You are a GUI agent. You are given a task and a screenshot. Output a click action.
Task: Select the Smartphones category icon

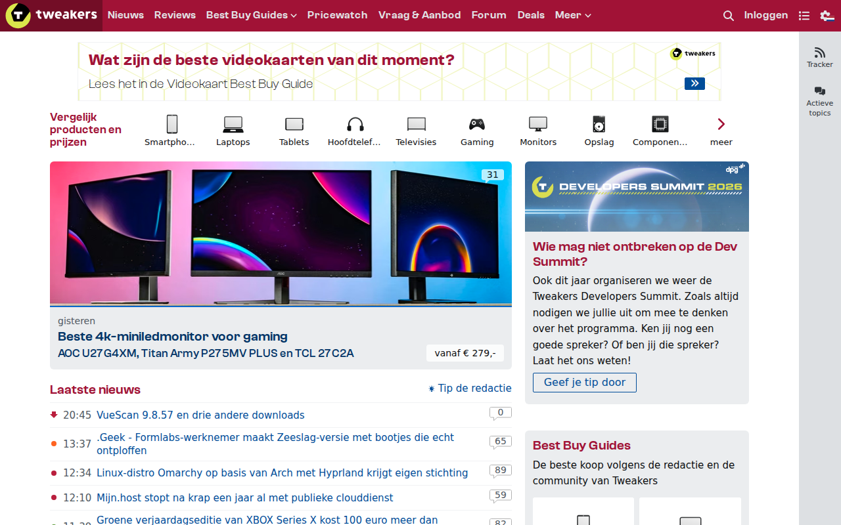point(172,124)
